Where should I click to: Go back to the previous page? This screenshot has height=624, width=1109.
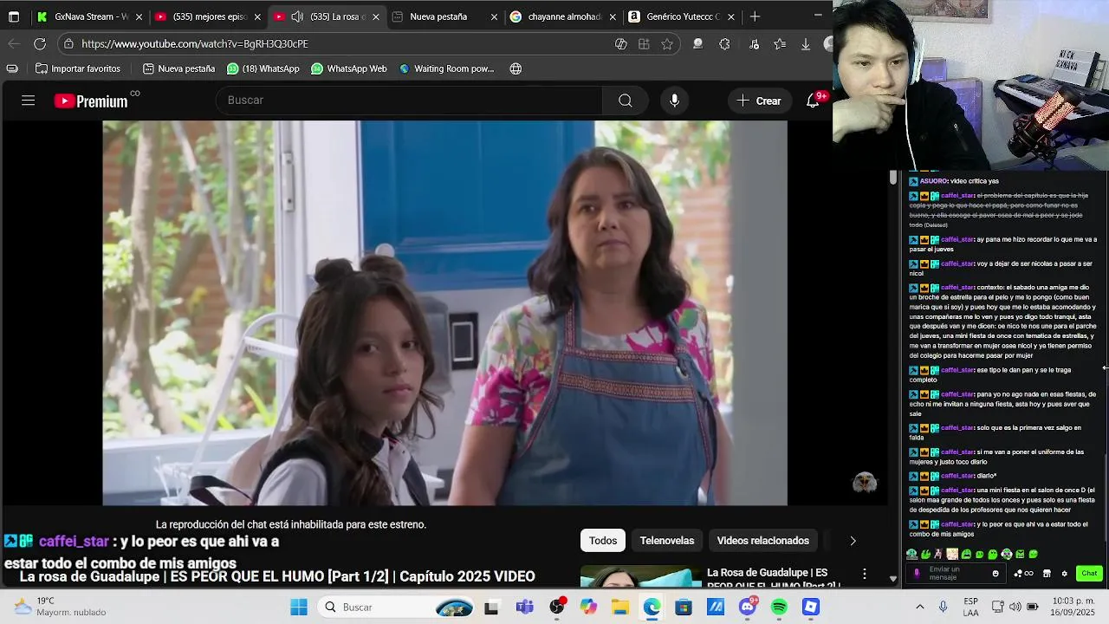[x=14, y=43]
